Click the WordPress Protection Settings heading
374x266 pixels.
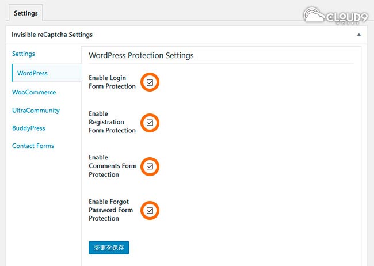point(141,56)
